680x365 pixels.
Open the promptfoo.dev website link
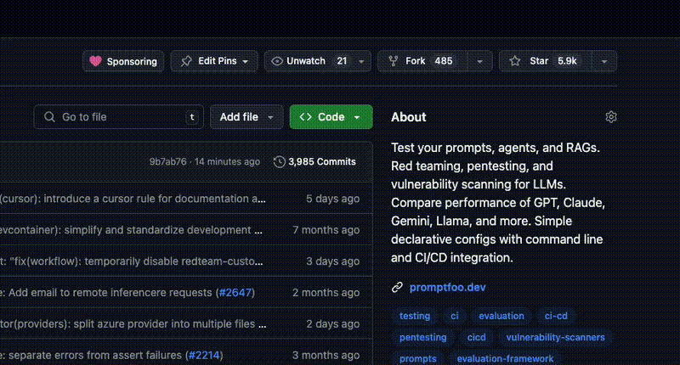(448, 287)
